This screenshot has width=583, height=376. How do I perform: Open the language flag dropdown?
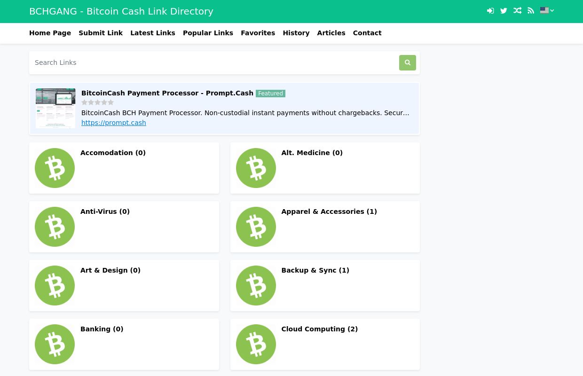(x=547, y=10)
